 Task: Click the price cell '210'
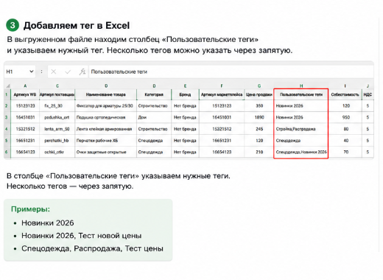tap(259, 152)
